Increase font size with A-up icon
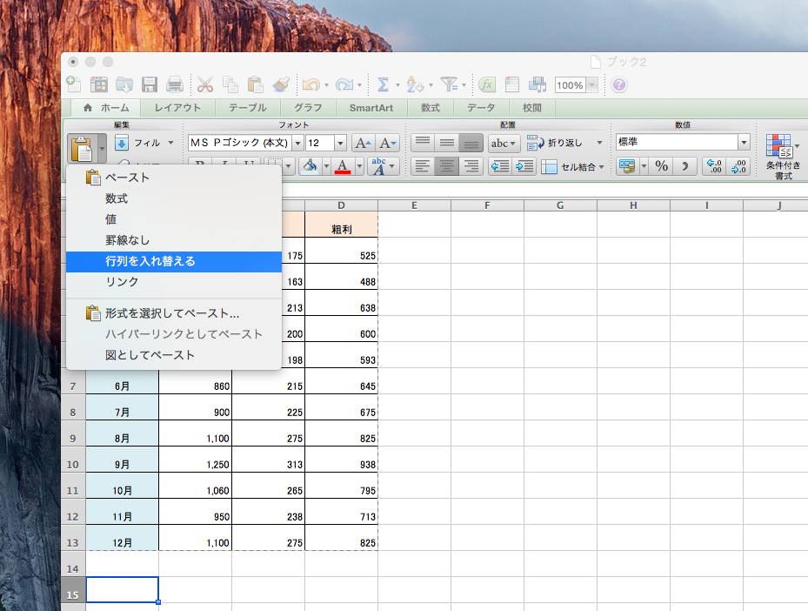808x611 pixels. [x=363, y=143]
